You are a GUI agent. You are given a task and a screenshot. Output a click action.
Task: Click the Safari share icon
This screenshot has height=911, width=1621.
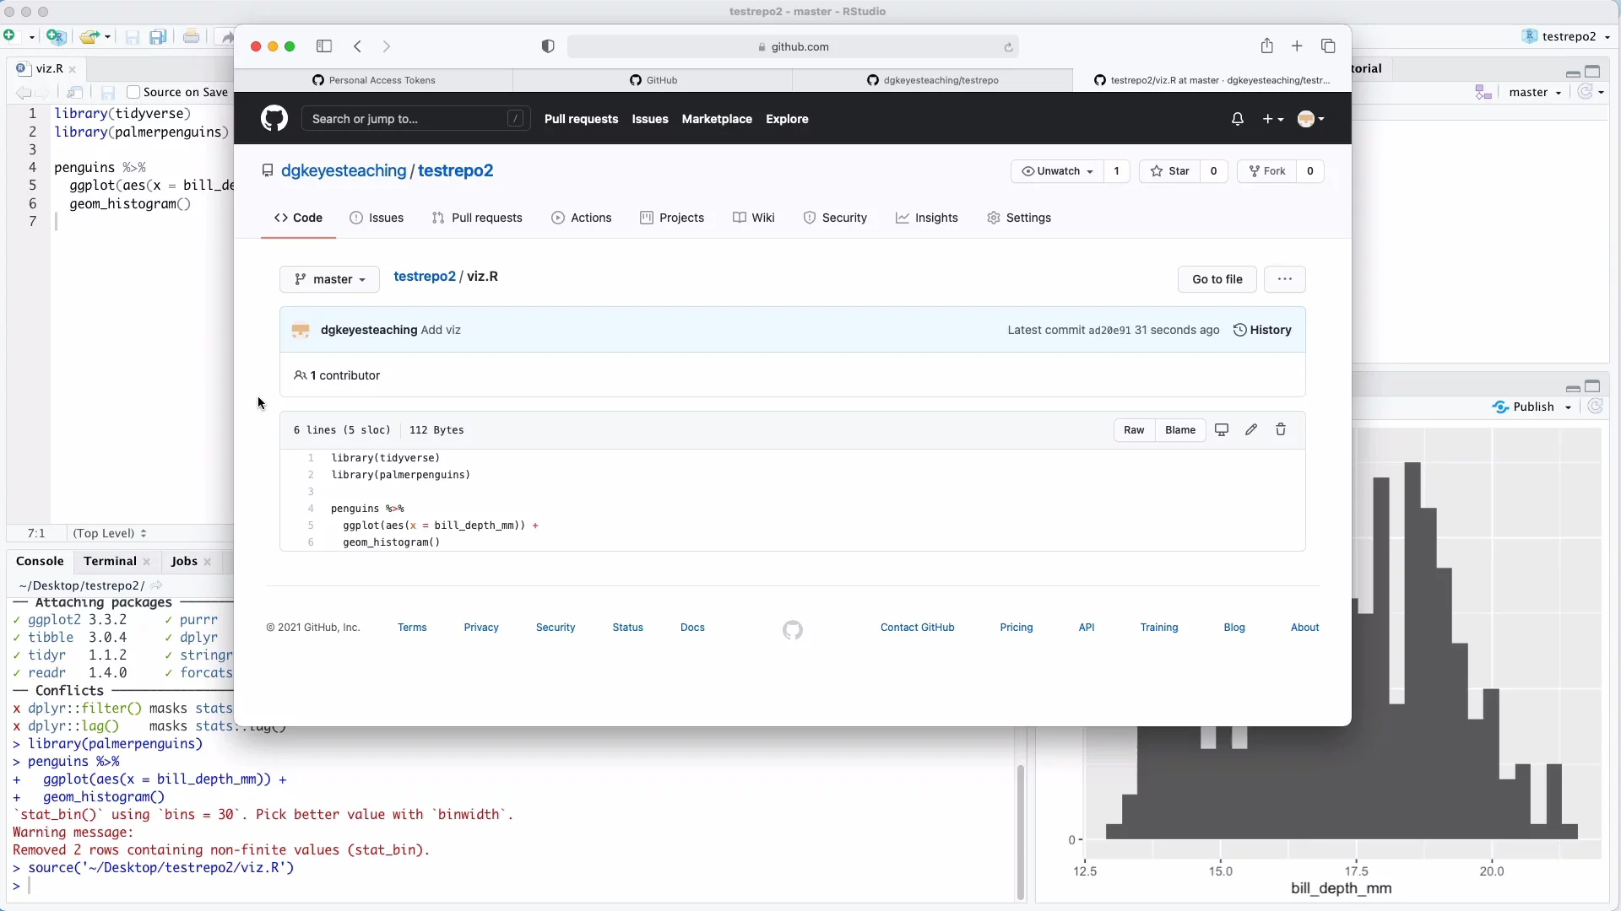pos(1267,46)
